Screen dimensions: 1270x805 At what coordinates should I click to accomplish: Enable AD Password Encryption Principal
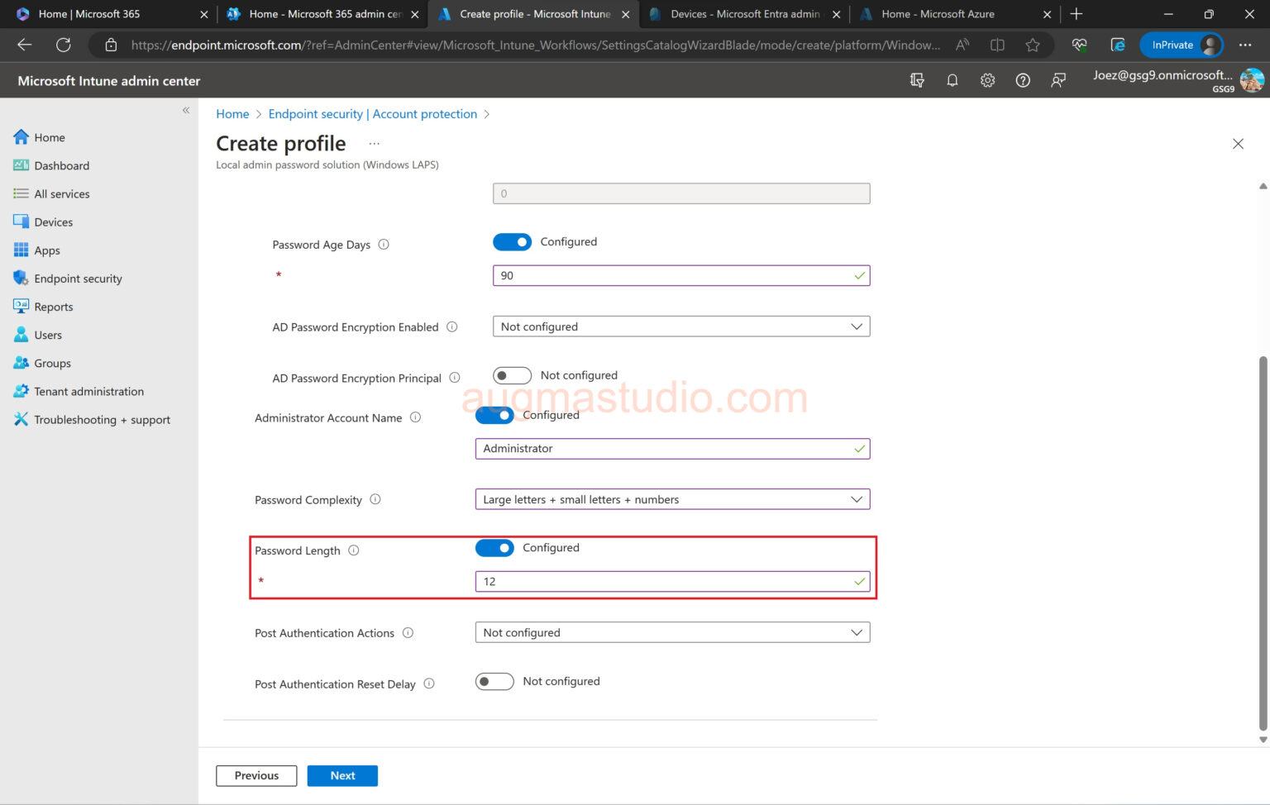point(512,374)
